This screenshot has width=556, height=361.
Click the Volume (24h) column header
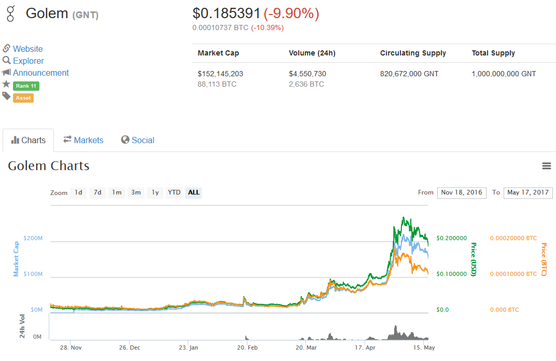coord(312,53)
